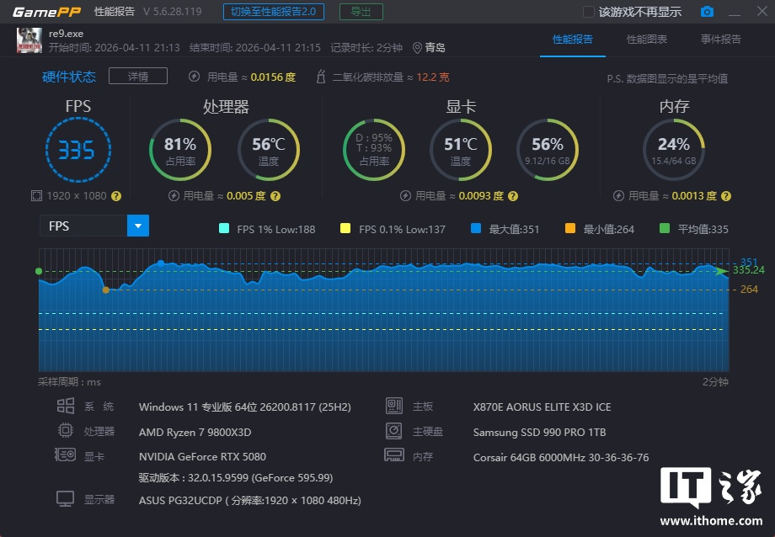Enable the 该游戏不再显示 checkbox

(x=589, y=12)
